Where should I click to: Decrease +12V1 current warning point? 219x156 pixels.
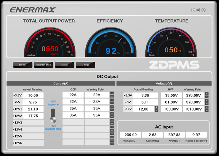[x=112, y=110]
